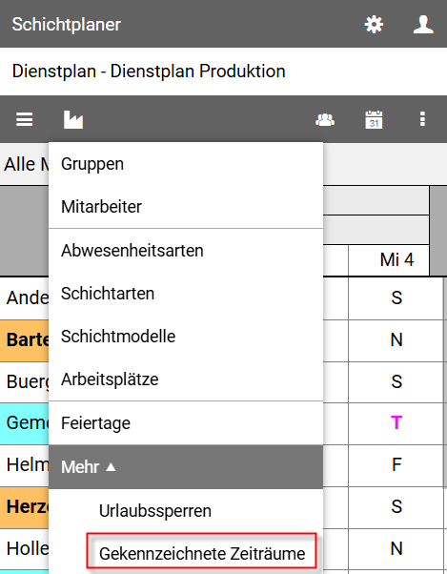Click Dienstplan - Dienstplan Produktion heading
Image resolution: width=447 pixels, height=574 pixels.
click(149, 71)
